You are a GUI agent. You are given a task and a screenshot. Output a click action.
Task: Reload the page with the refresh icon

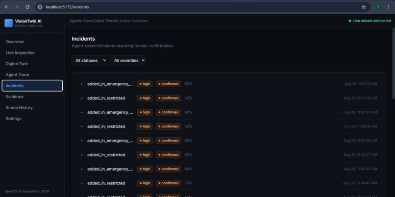coord(27,7)
